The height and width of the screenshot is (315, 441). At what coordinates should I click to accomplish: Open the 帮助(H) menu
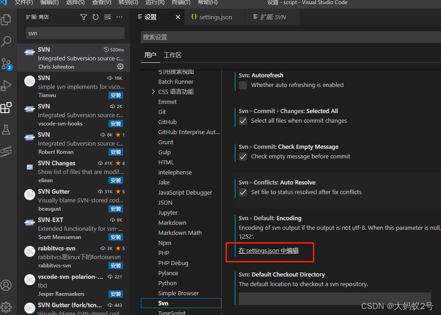click(208, 3)
